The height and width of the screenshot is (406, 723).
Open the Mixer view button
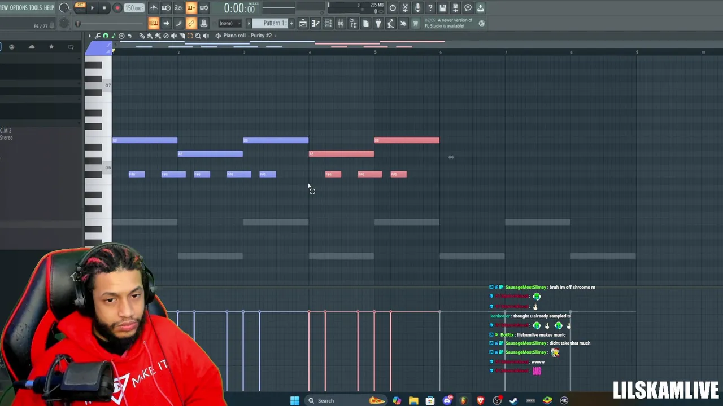click(340, 23)
